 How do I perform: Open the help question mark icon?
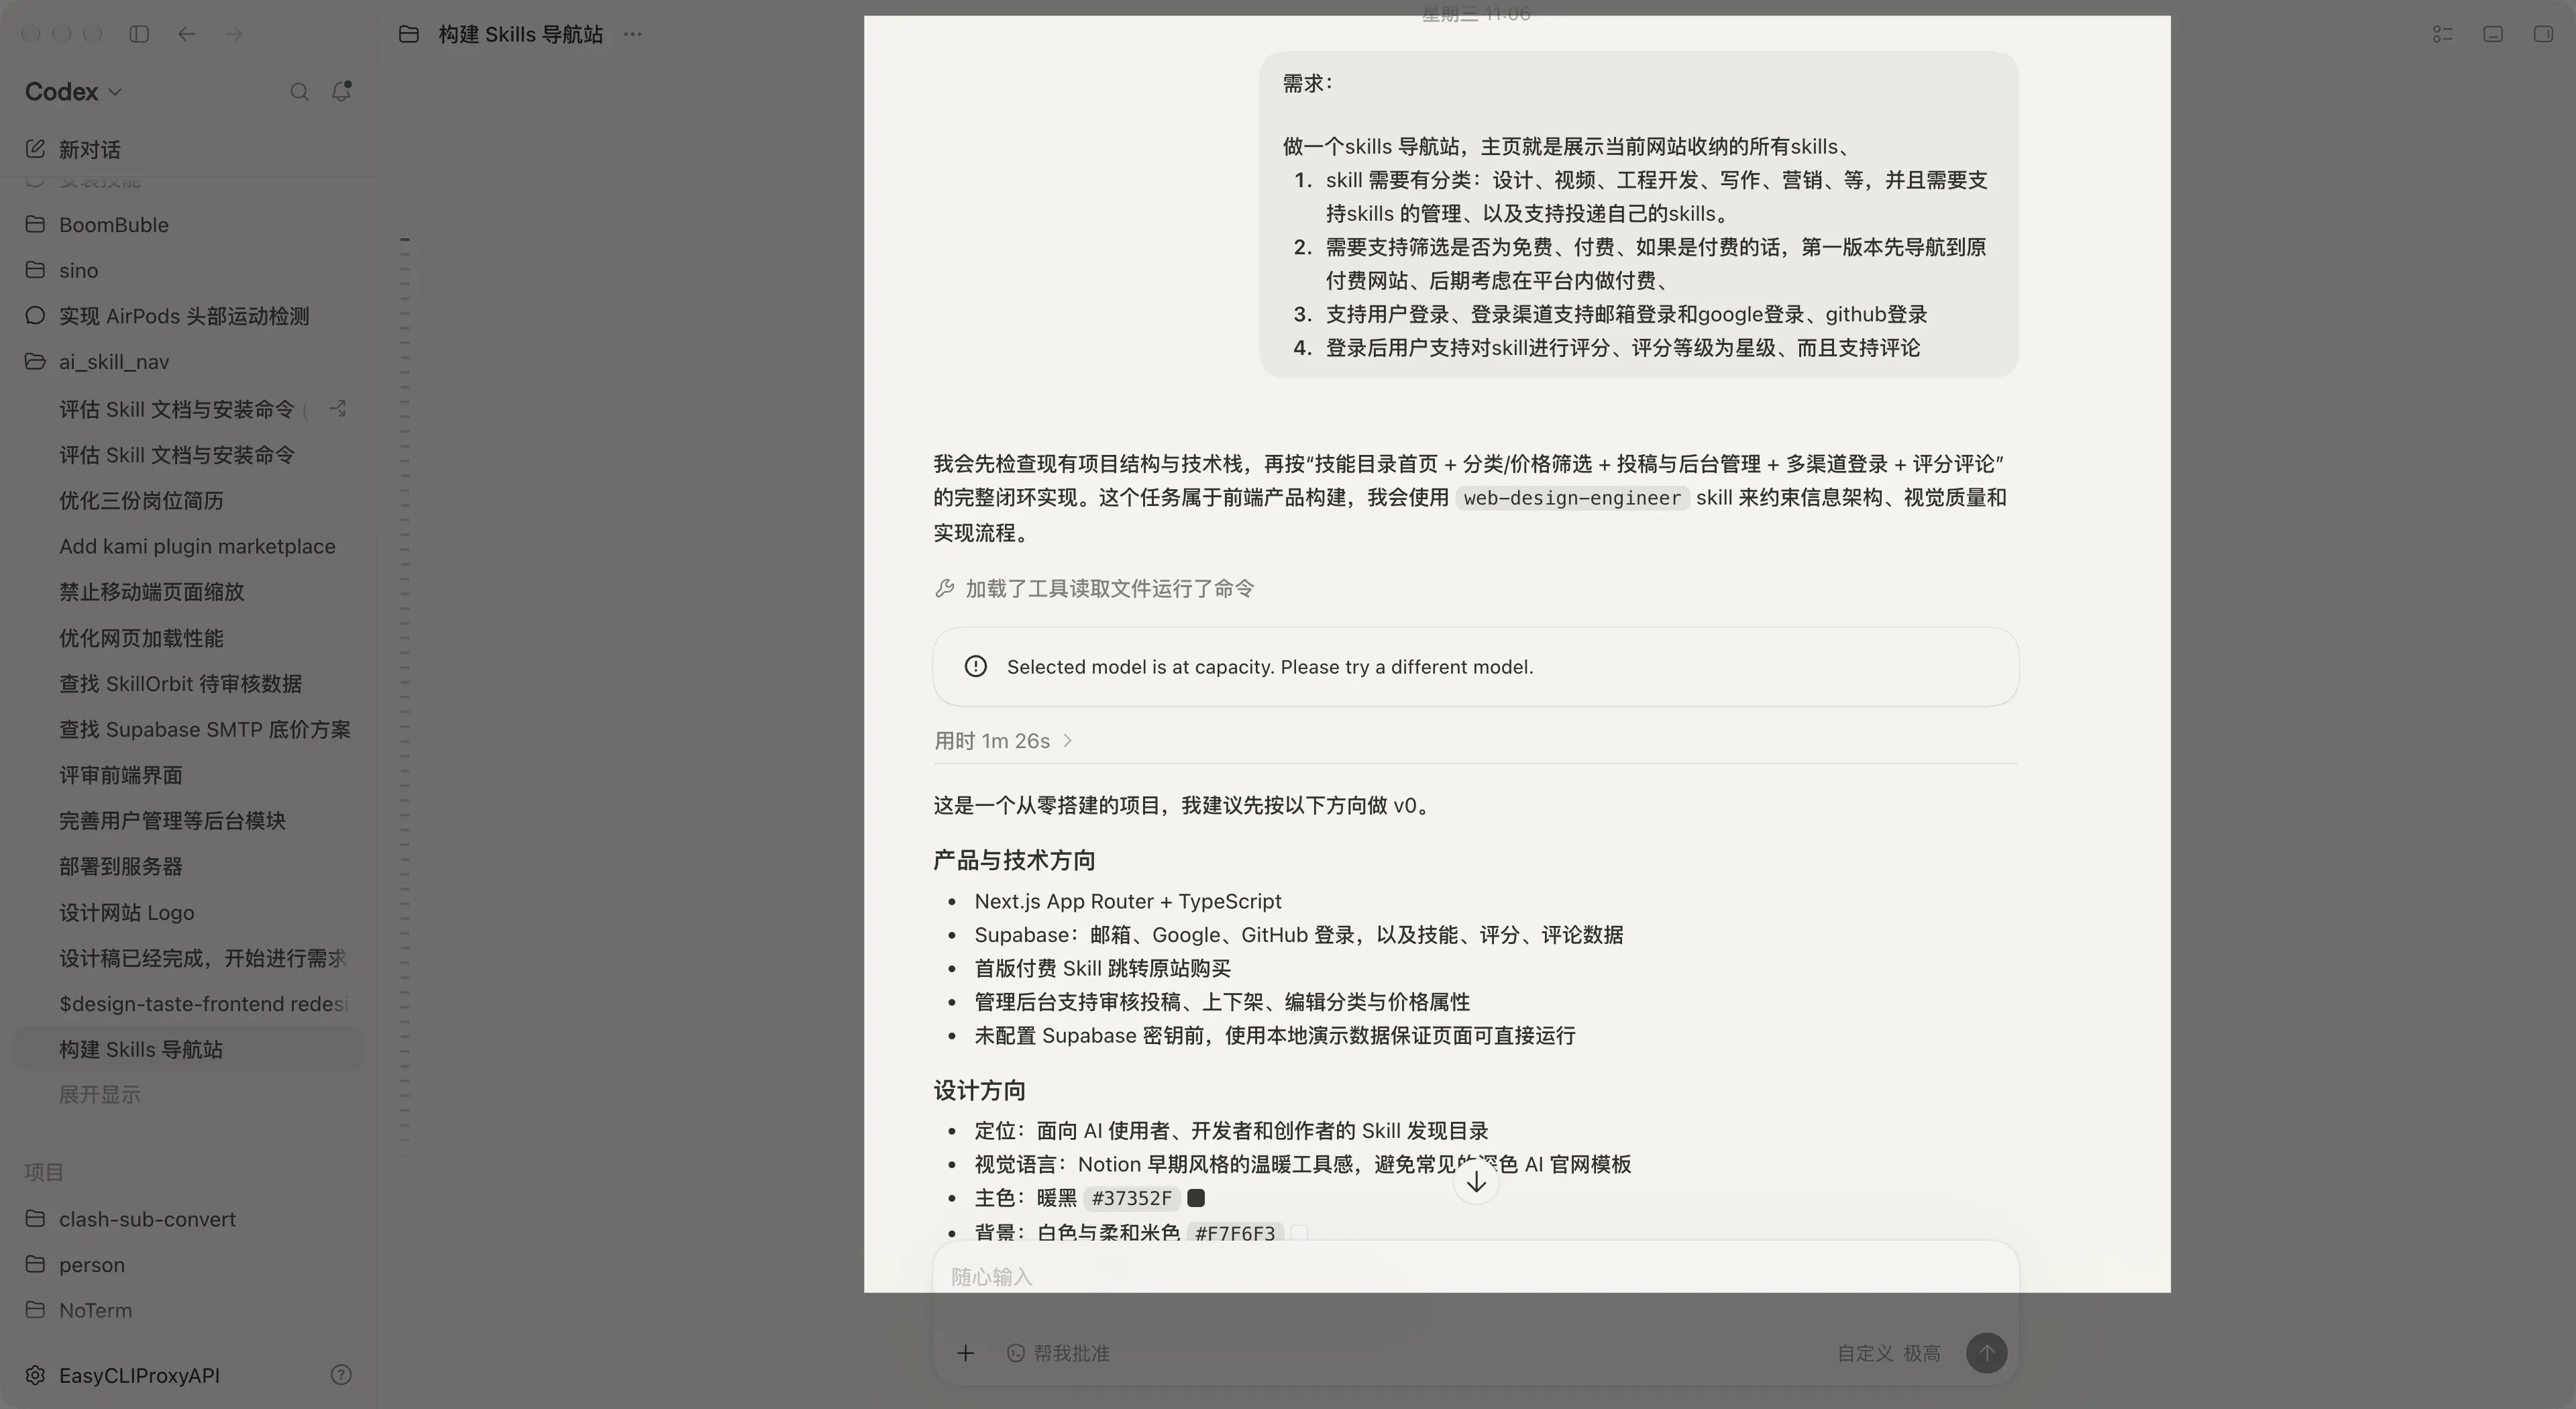[341, 1375]
